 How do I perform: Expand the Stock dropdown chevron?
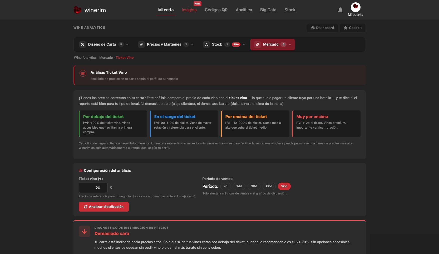(244, 45)
